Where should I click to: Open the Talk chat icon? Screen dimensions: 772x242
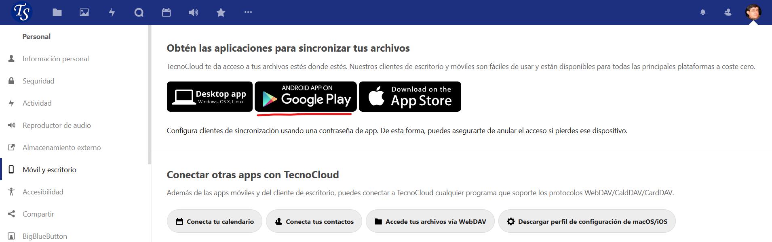pyautogui.click(x=139, y=13)
